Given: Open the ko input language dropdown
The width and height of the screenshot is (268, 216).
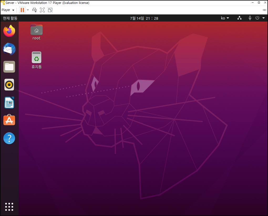Looking at the screenshot, I should click(x=225, y=18).
